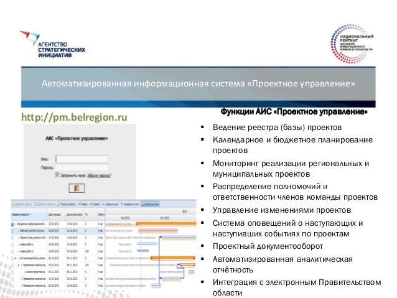Collapse the Актуализация базы данных task group
397x298 pixels.
16,258
